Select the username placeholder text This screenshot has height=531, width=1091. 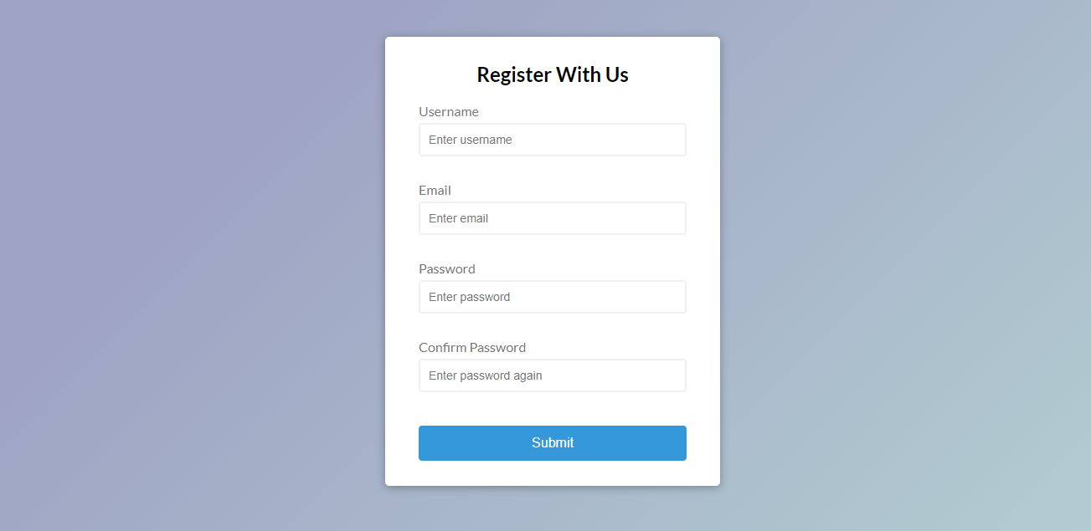470,140
